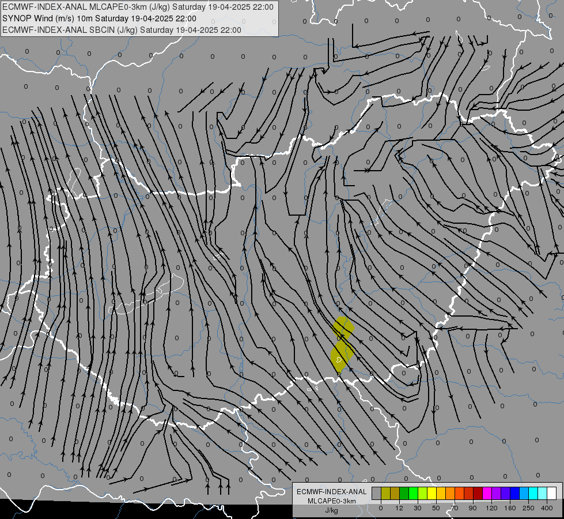Select the magenta legend swatch
Viewport: 564px width, 519px height.
[x=487, y=493]
